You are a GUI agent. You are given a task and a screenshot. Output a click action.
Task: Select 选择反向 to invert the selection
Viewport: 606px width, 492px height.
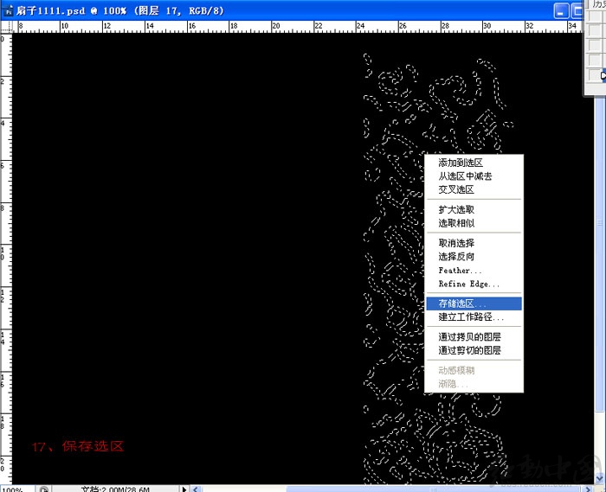pyautogui.click(x=474, y=257)
